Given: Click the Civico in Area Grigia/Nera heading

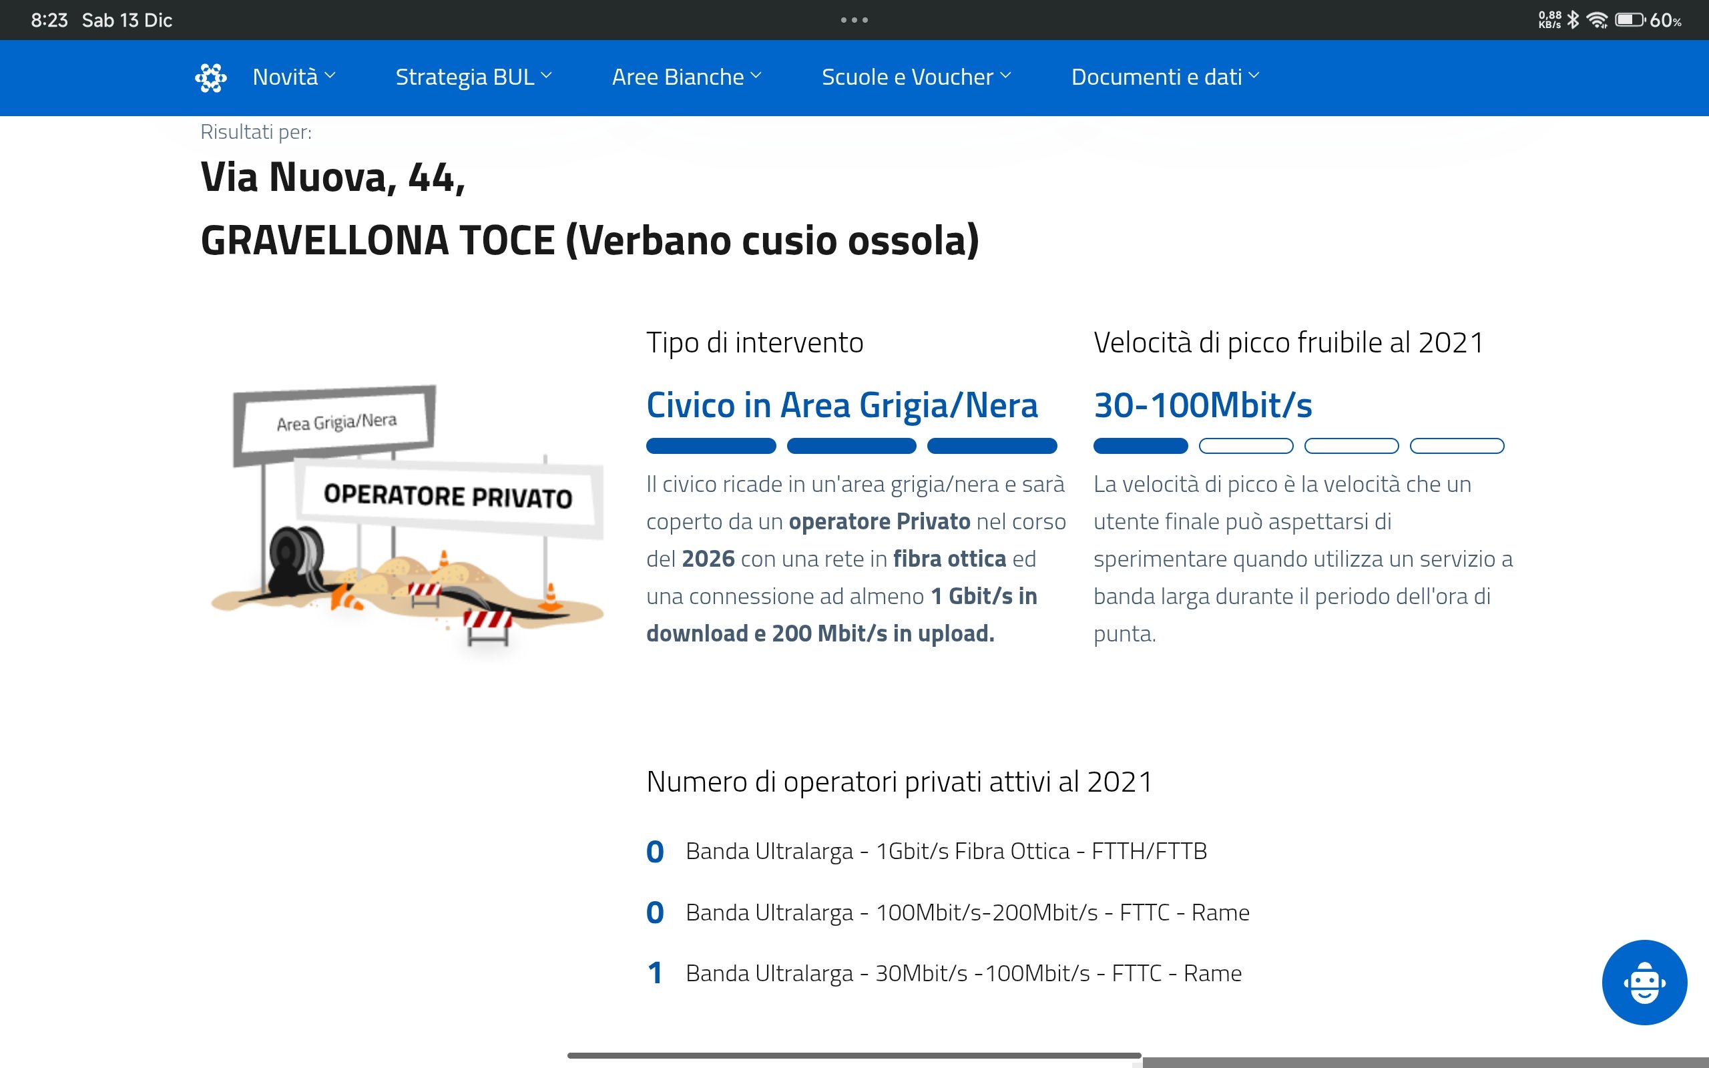Looking at the screenshot, I should point(842,405).
